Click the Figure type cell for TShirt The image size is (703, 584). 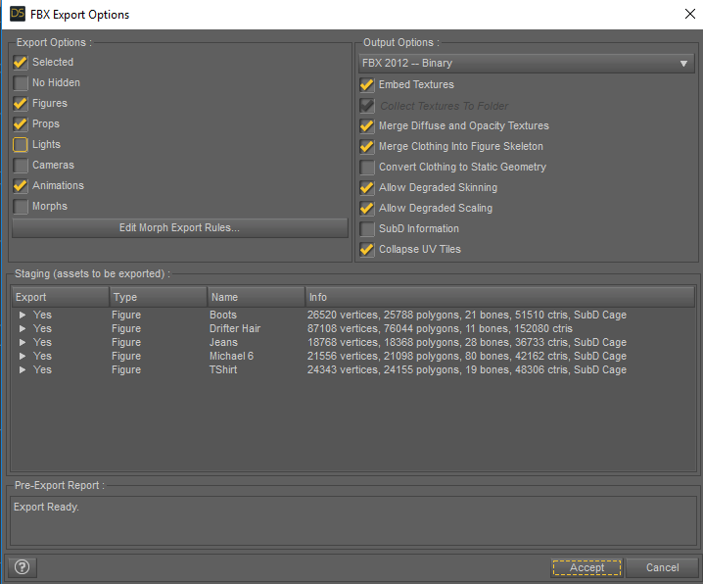(x=126, y=369)
